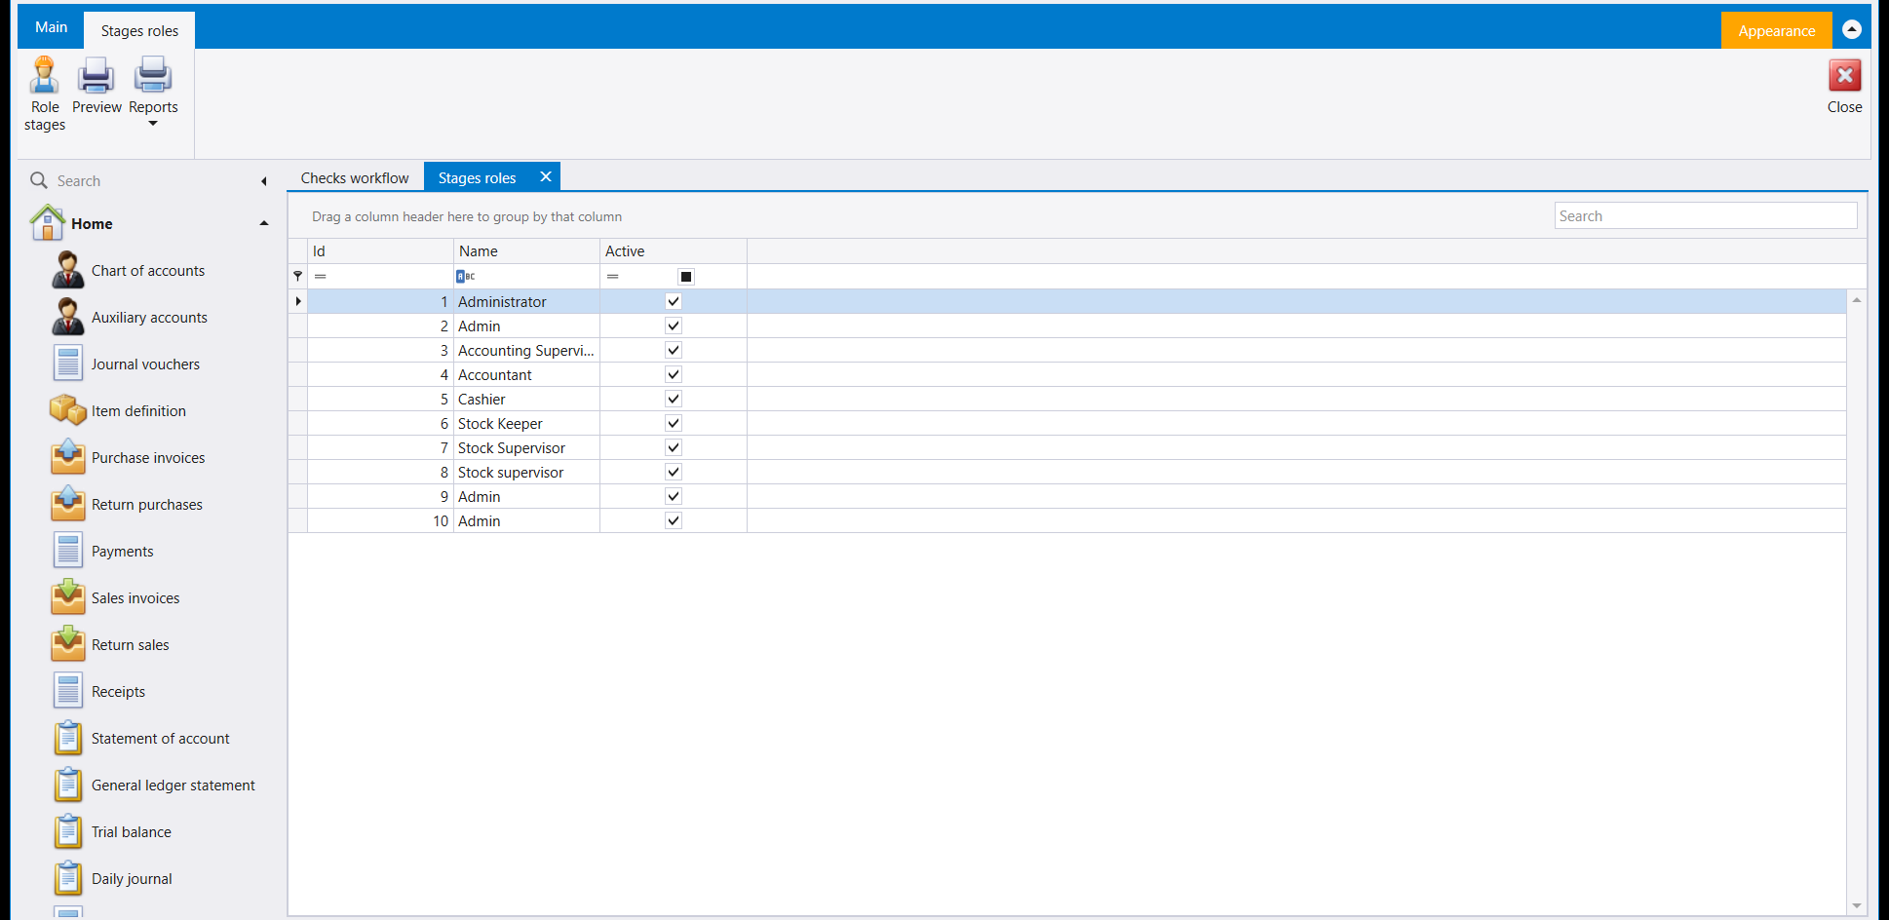Switch to the Checks workflow tab

pos(355,177)
